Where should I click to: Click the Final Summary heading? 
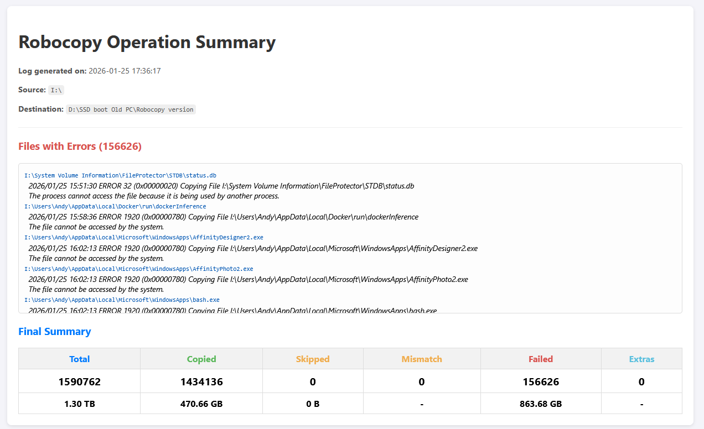coord(55,332)
